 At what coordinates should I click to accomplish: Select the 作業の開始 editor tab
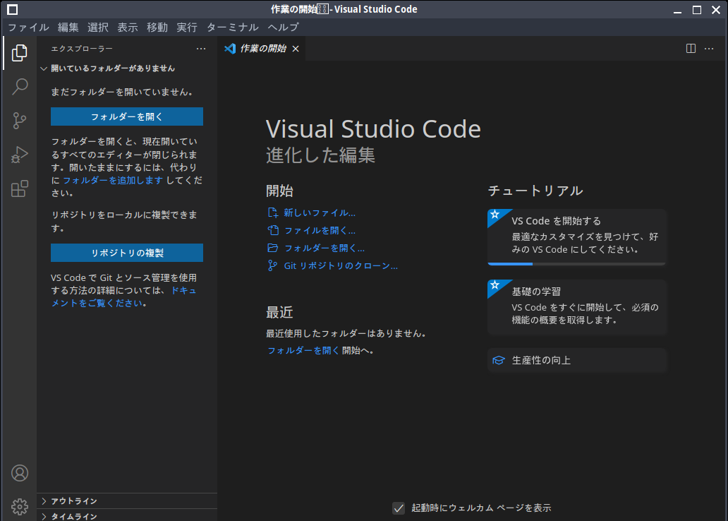tap(262, 48)
